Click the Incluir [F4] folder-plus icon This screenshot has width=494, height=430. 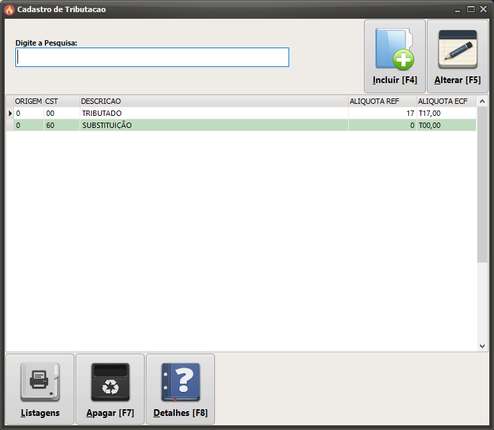point(394,49)
